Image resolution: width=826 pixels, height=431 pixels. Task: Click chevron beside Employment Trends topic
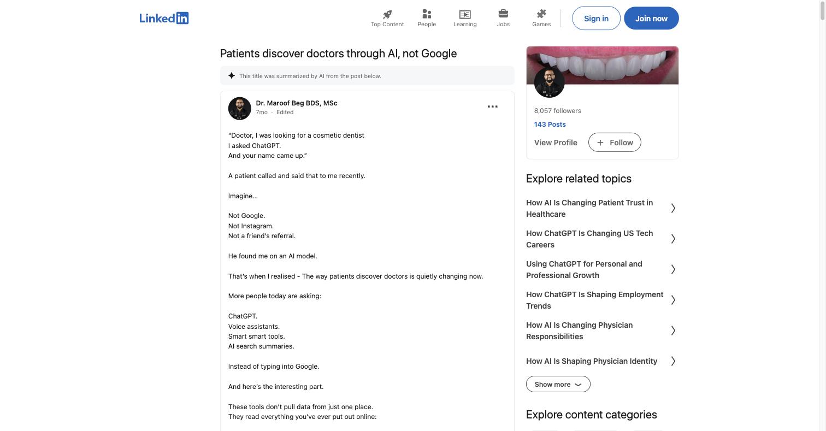673,300
